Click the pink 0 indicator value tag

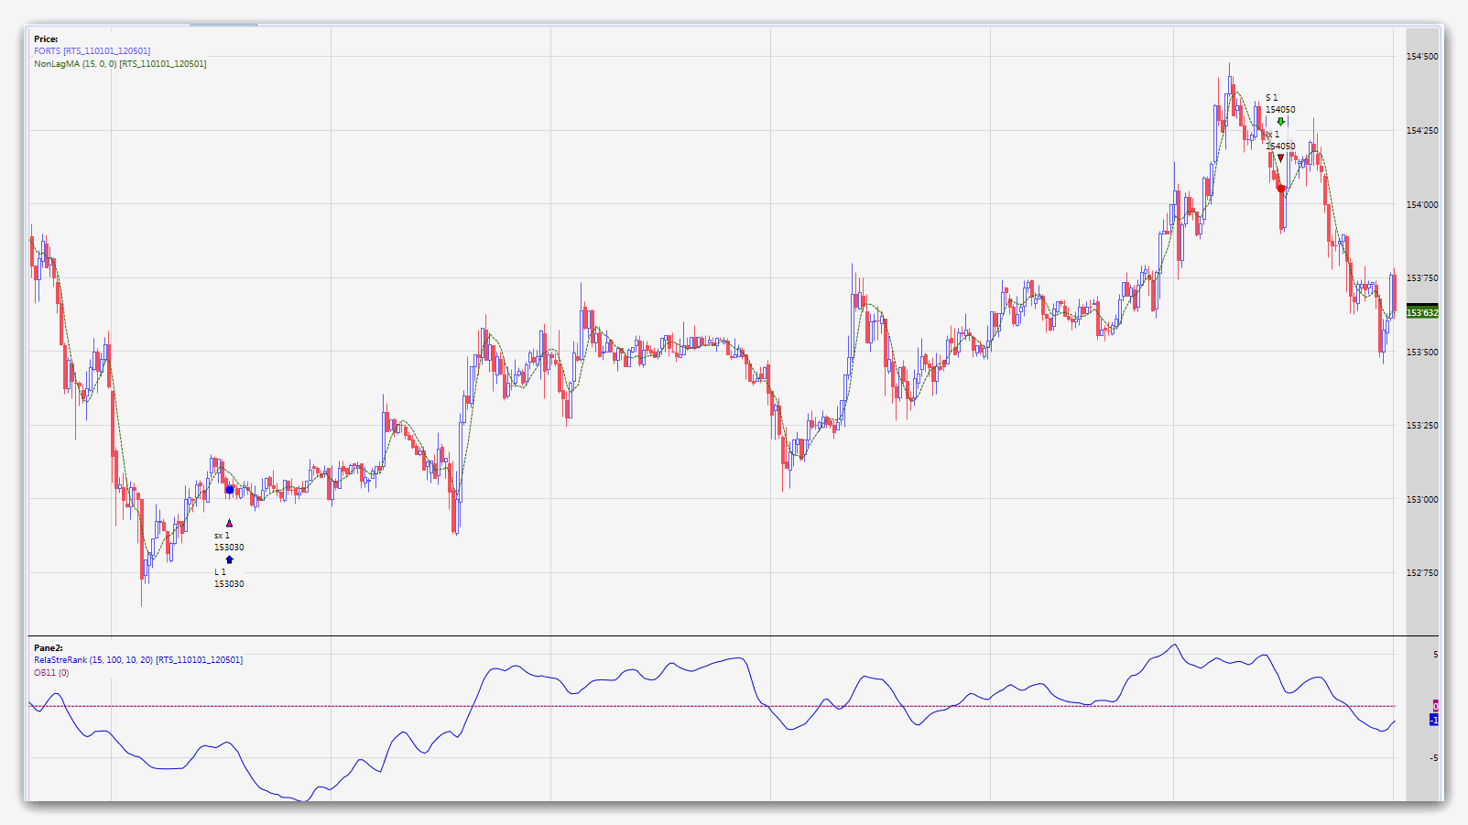coord(1435,705)
